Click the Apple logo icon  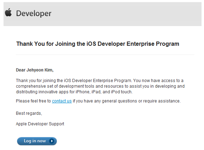point(8,12)
